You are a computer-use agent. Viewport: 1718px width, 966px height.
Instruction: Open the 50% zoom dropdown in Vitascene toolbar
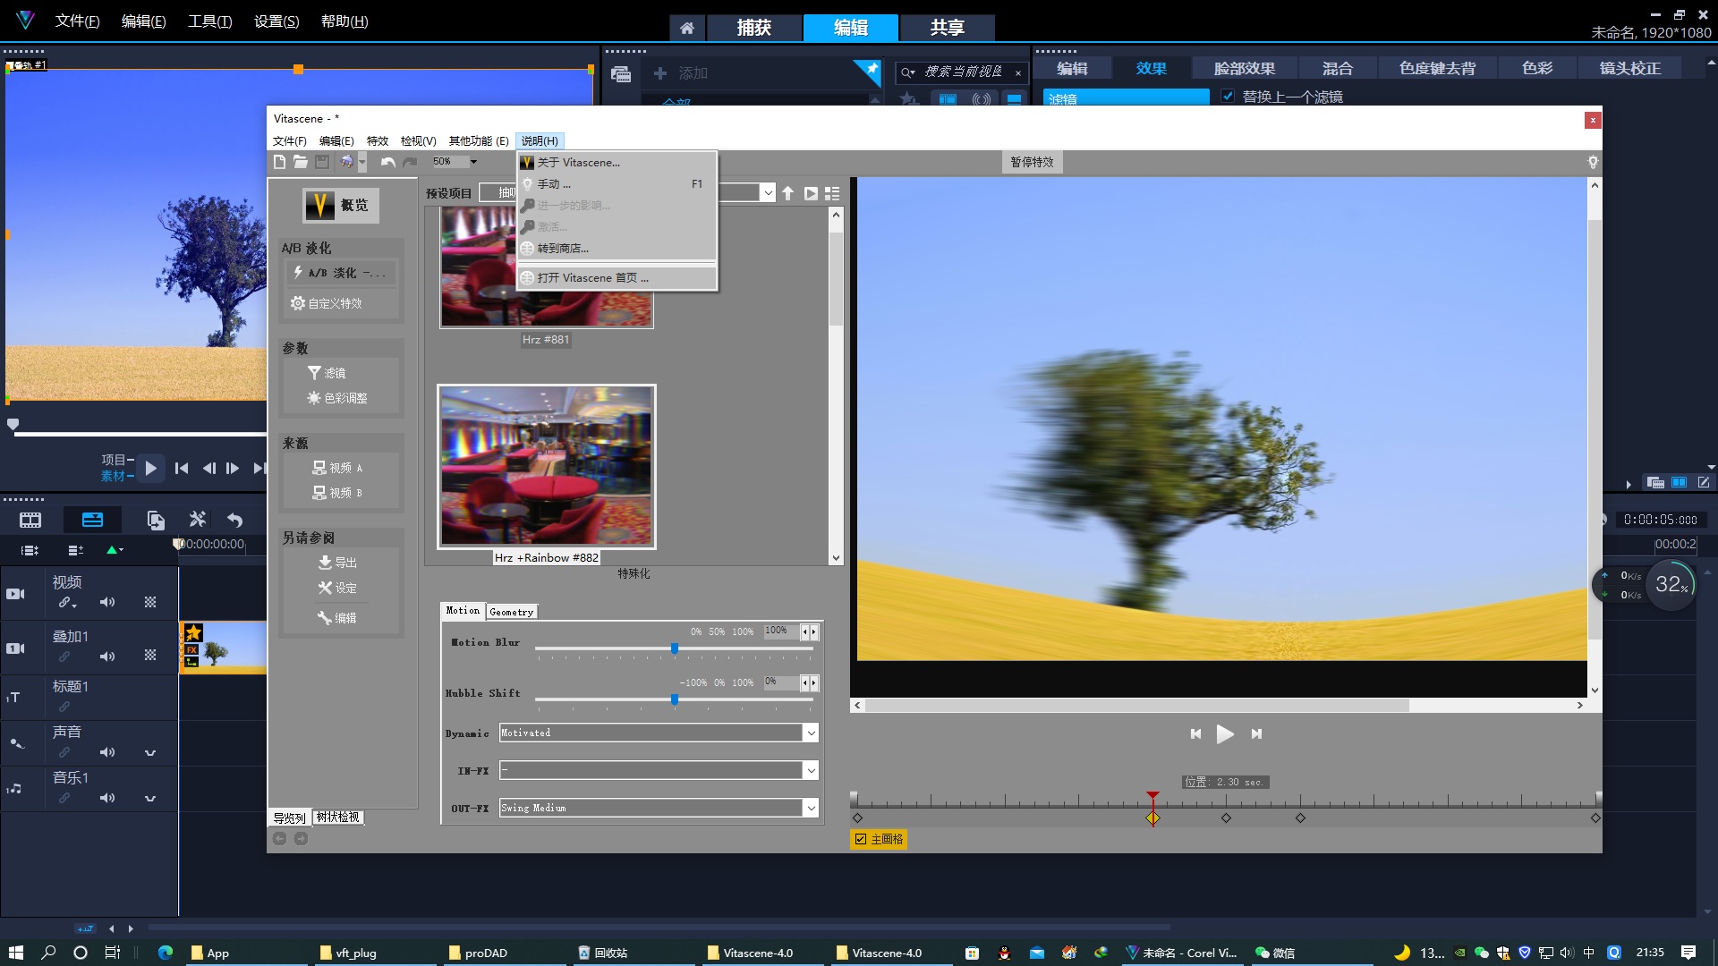pyautogui.click(x=473, y=162)
